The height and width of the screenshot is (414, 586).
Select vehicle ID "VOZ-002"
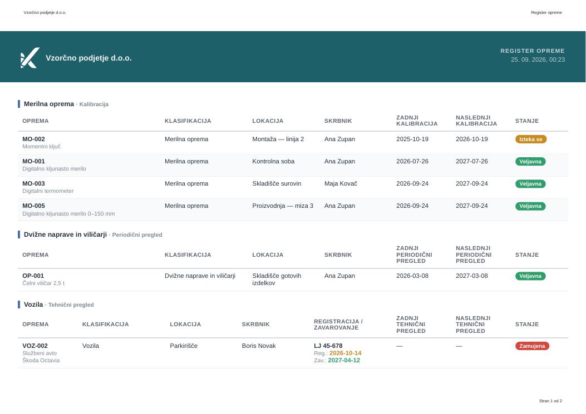click(35, 346)
